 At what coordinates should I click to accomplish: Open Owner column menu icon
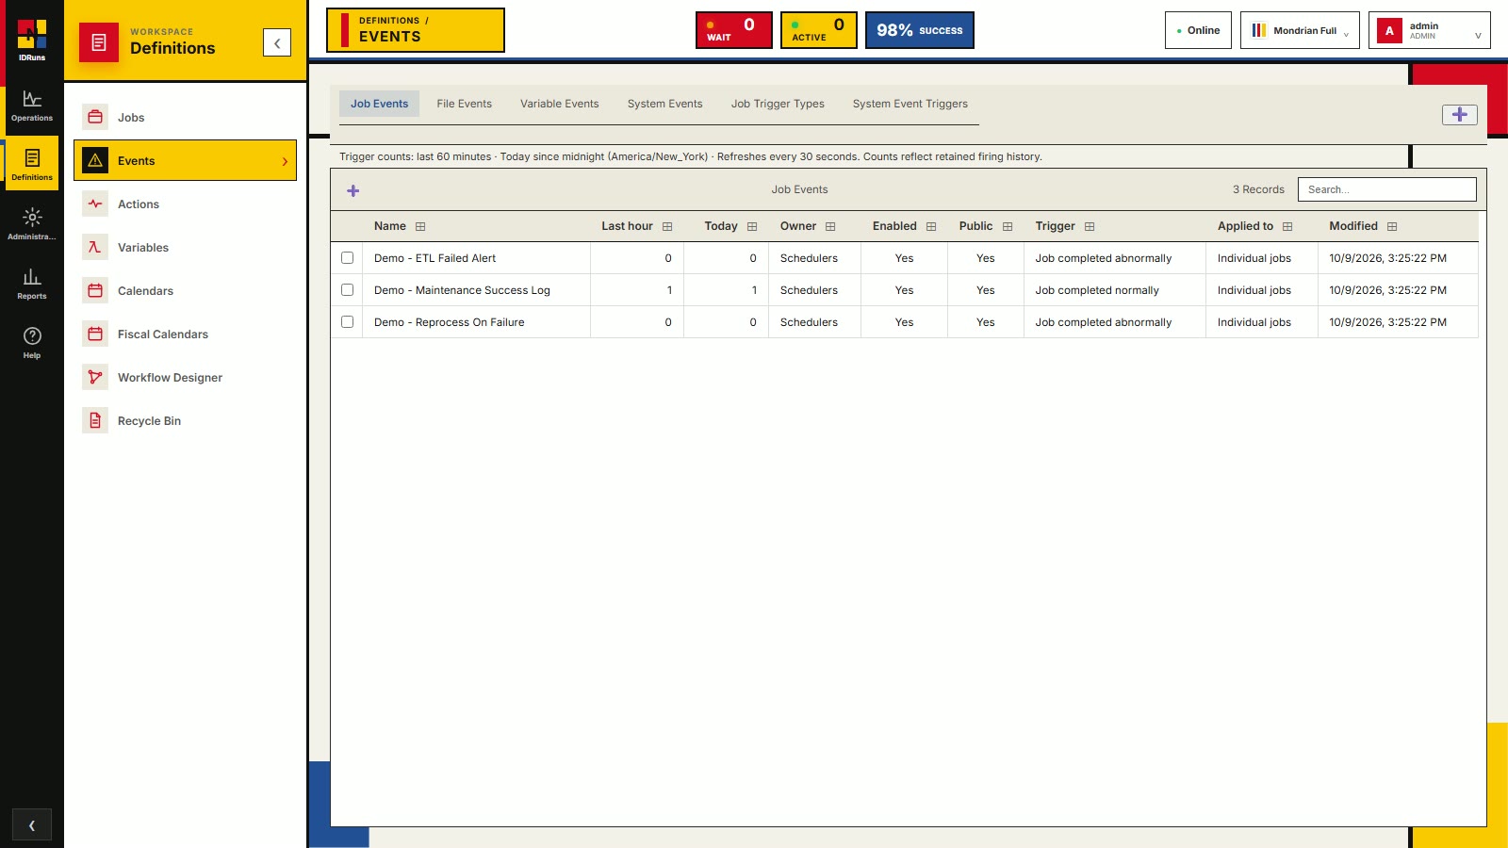tap(830, 227)
